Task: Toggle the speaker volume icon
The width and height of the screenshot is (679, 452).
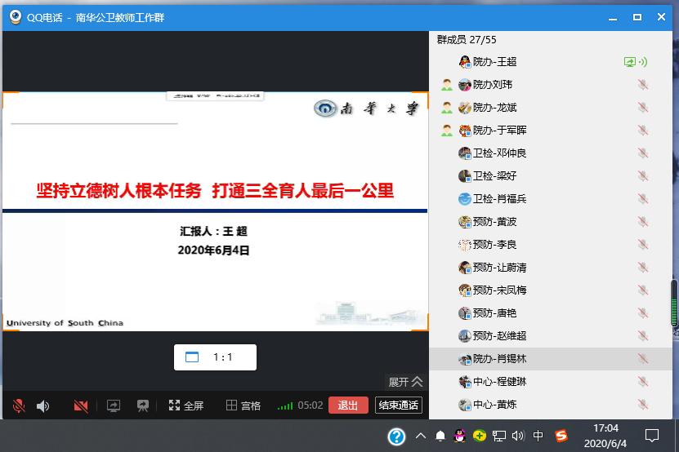Action: point(42,405)
